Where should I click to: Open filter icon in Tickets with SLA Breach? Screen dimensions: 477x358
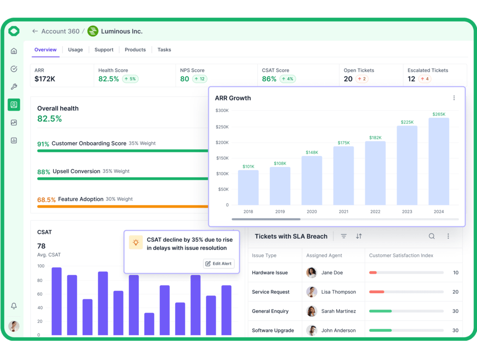click(344, 236)
